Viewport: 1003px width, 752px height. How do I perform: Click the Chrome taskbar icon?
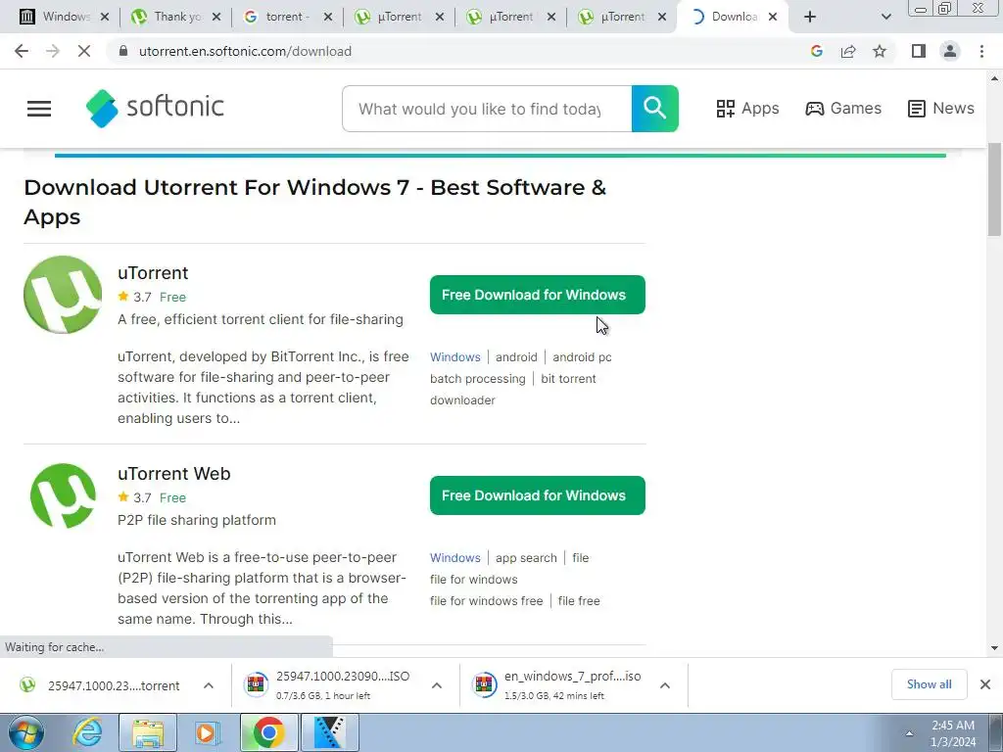coord(269,732)
